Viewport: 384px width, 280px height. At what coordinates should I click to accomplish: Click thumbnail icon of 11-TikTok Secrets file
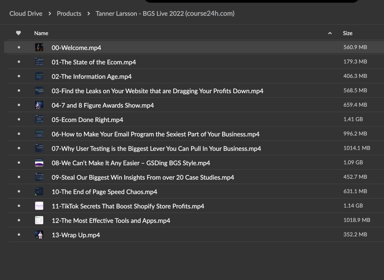tap(39, 206)
